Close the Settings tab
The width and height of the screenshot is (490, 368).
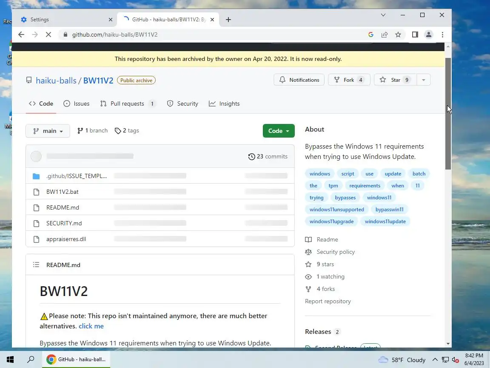[x=110, y=20]
